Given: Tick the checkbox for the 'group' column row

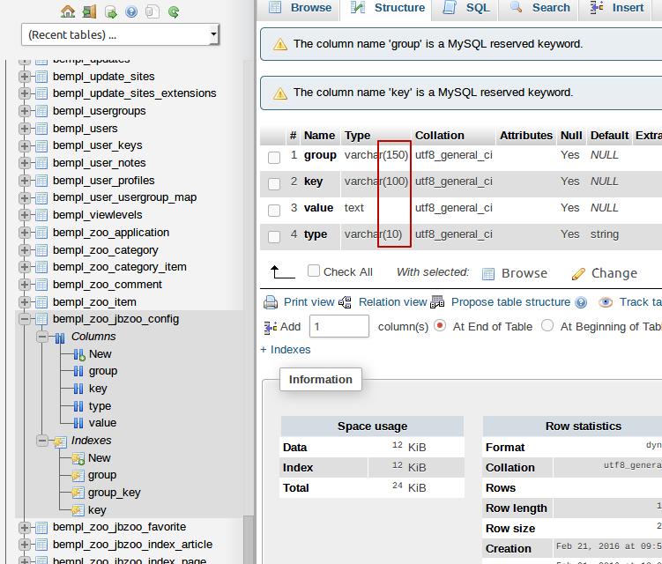Looking at the screenshot, I should pos(274,156).
